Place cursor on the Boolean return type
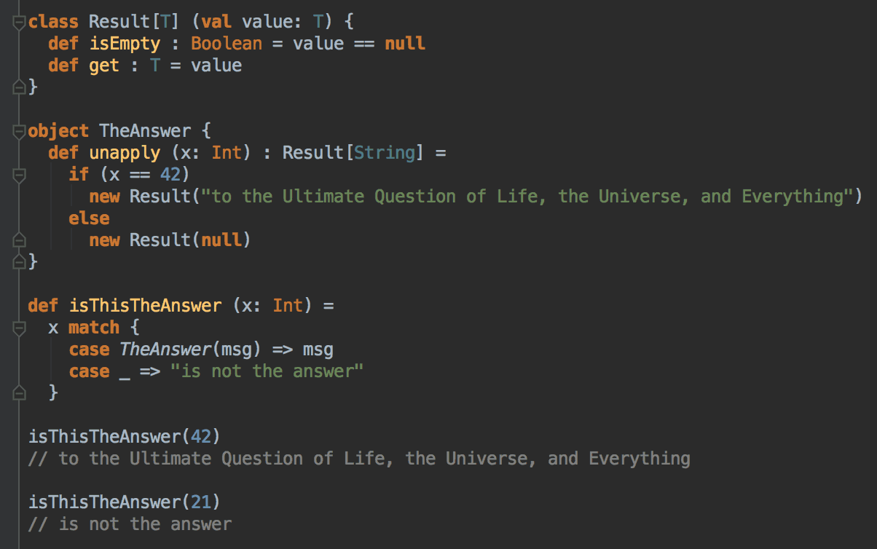877x549 pixels. coord(227,44)
